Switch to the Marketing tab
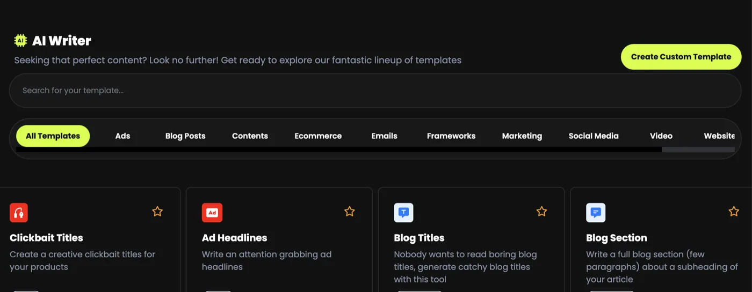The image size is (752, 292). [x=522, y=136]
